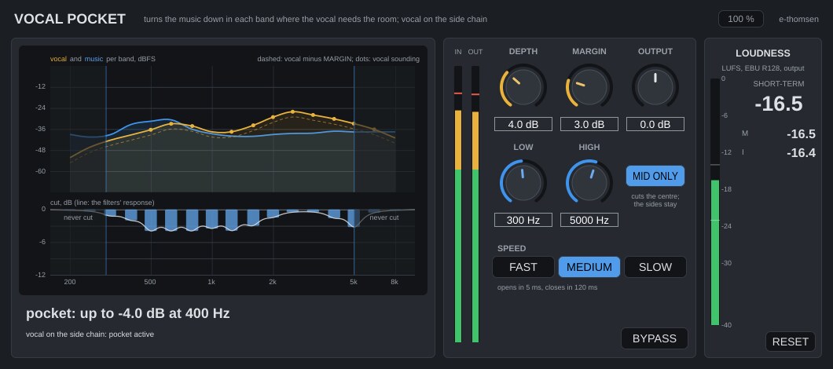Toggle the MID ONLY button
833x369 pixels.
655,176
